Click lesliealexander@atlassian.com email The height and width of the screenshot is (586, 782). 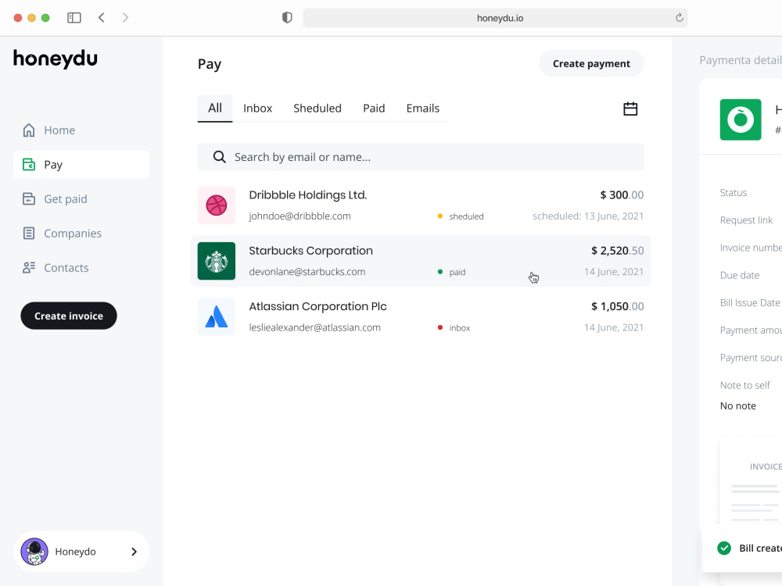click(x=314, y=328)
